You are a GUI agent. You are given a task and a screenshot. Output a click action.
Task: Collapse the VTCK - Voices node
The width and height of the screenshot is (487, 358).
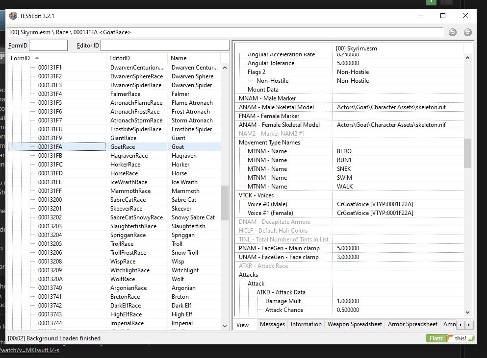point(256,195)
